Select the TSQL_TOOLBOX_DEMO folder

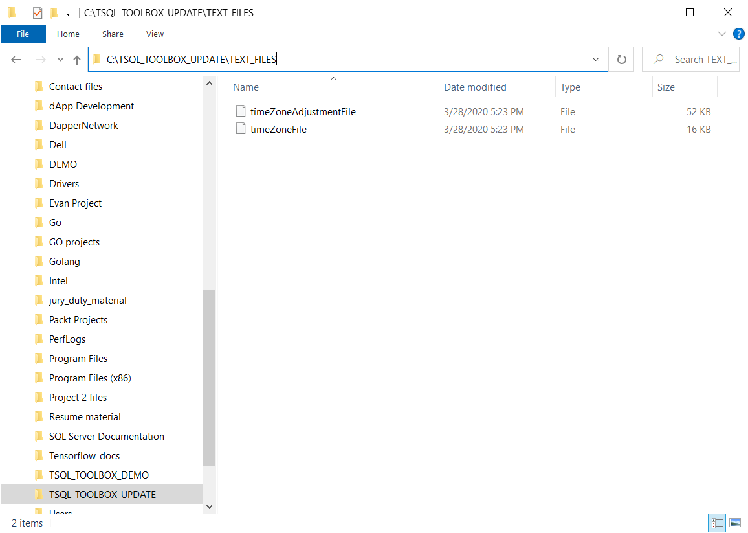click(99, 475)
